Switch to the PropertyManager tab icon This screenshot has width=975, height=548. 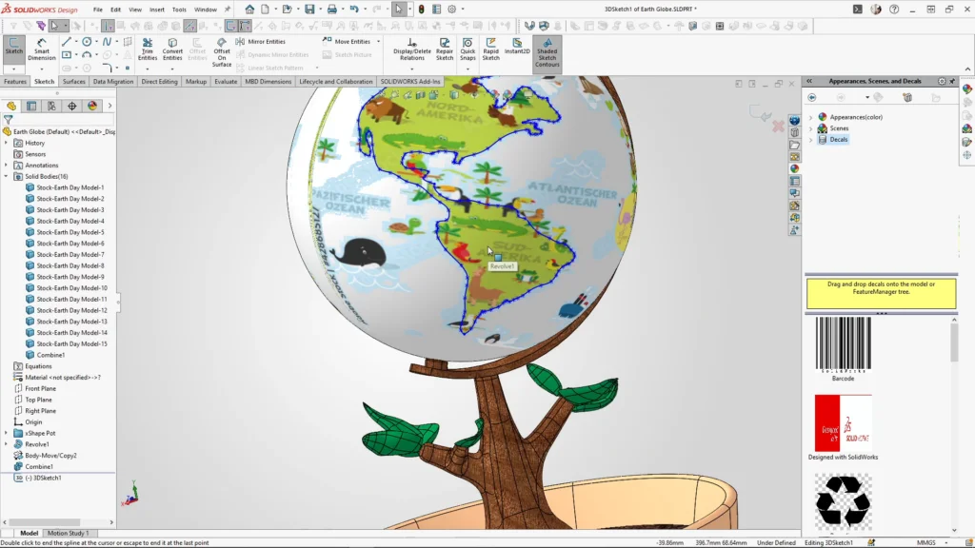pyautogui.click(x=31, y=107)
